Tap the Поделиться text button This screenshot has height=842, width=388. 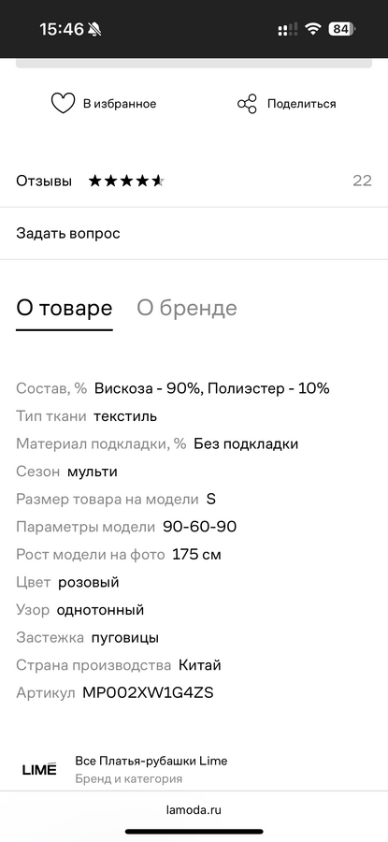tap(302, 104)
